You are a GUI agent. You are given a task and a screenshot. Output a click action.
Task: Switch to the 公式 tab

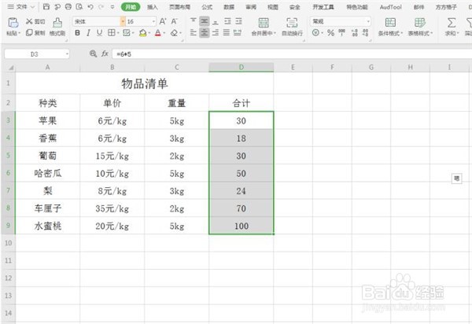pyautogui.click(x=207, y=7)
